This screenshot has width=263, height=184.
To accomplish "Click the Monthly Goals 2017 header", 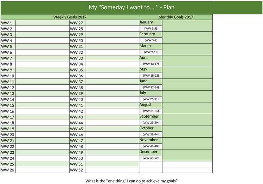I will coord(176,17).
